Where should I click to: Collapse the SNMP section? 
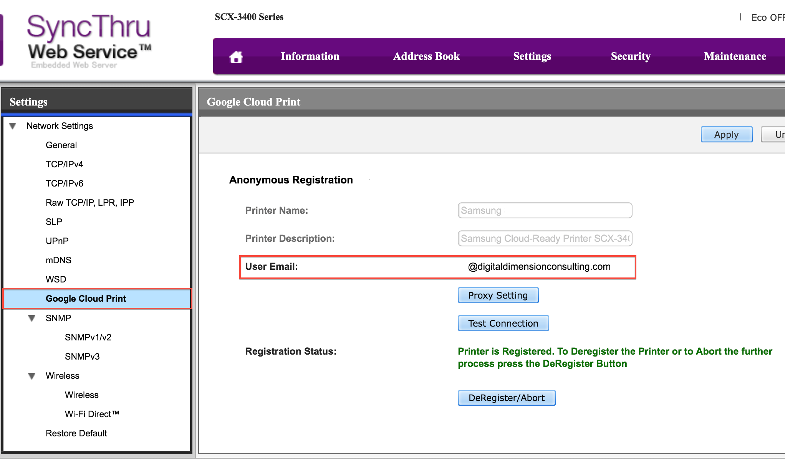tap(32, 318)
